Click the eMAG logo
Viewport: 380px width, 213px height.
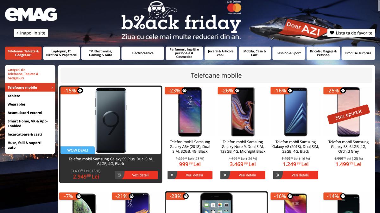[x=31, y=15]
